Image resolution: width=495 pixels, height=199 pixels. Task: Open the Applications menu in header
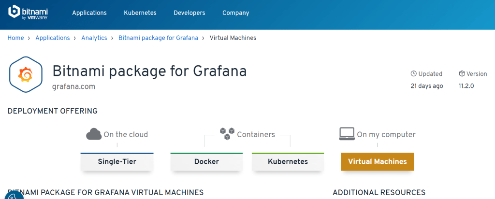[x=89, y=13]
